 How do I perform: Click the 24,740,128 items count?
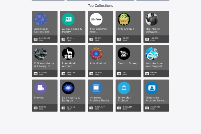point(45,39)
